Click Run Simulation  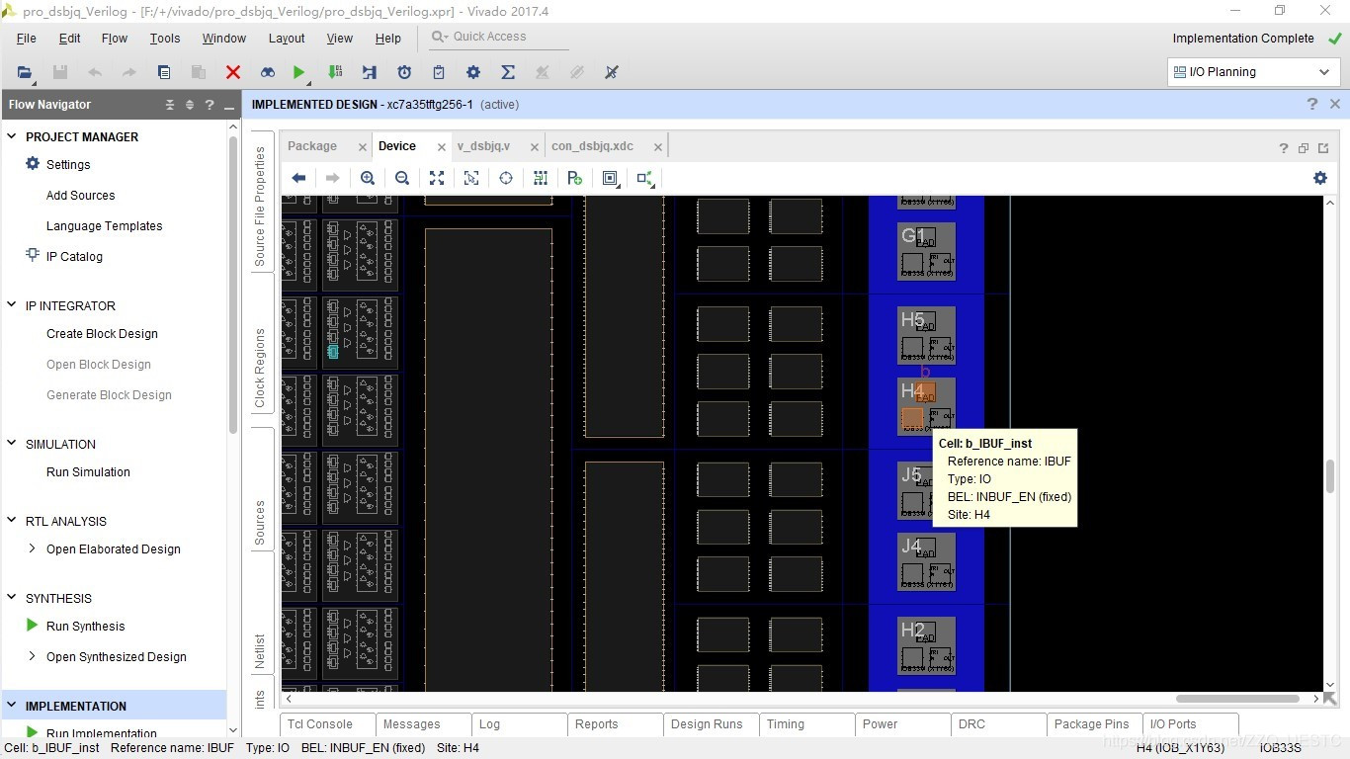click(88, 472)
